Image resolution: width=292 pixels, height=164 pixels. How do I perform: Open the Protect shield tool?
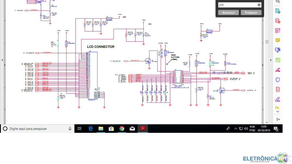(278, 80)
